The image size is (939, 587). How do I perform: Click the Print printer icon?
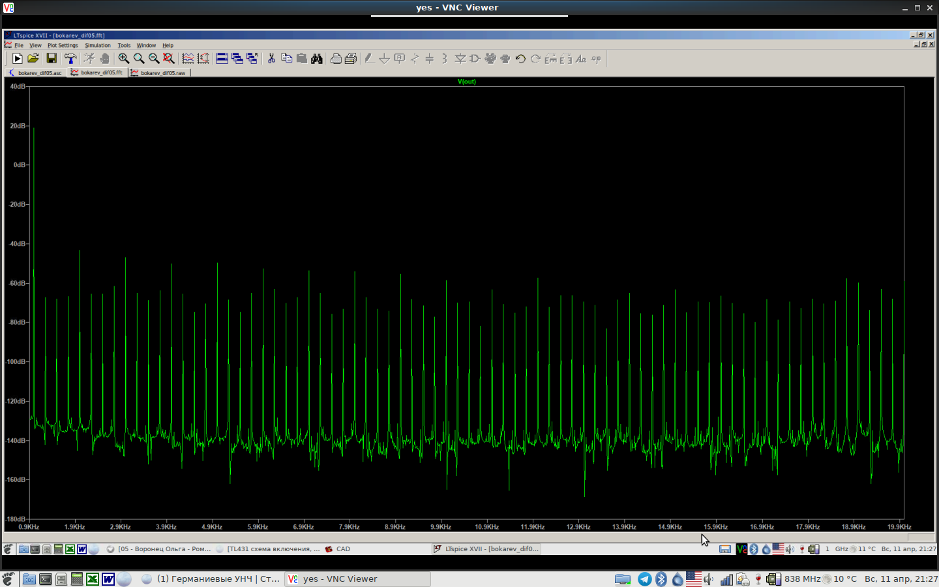(336, 59)
